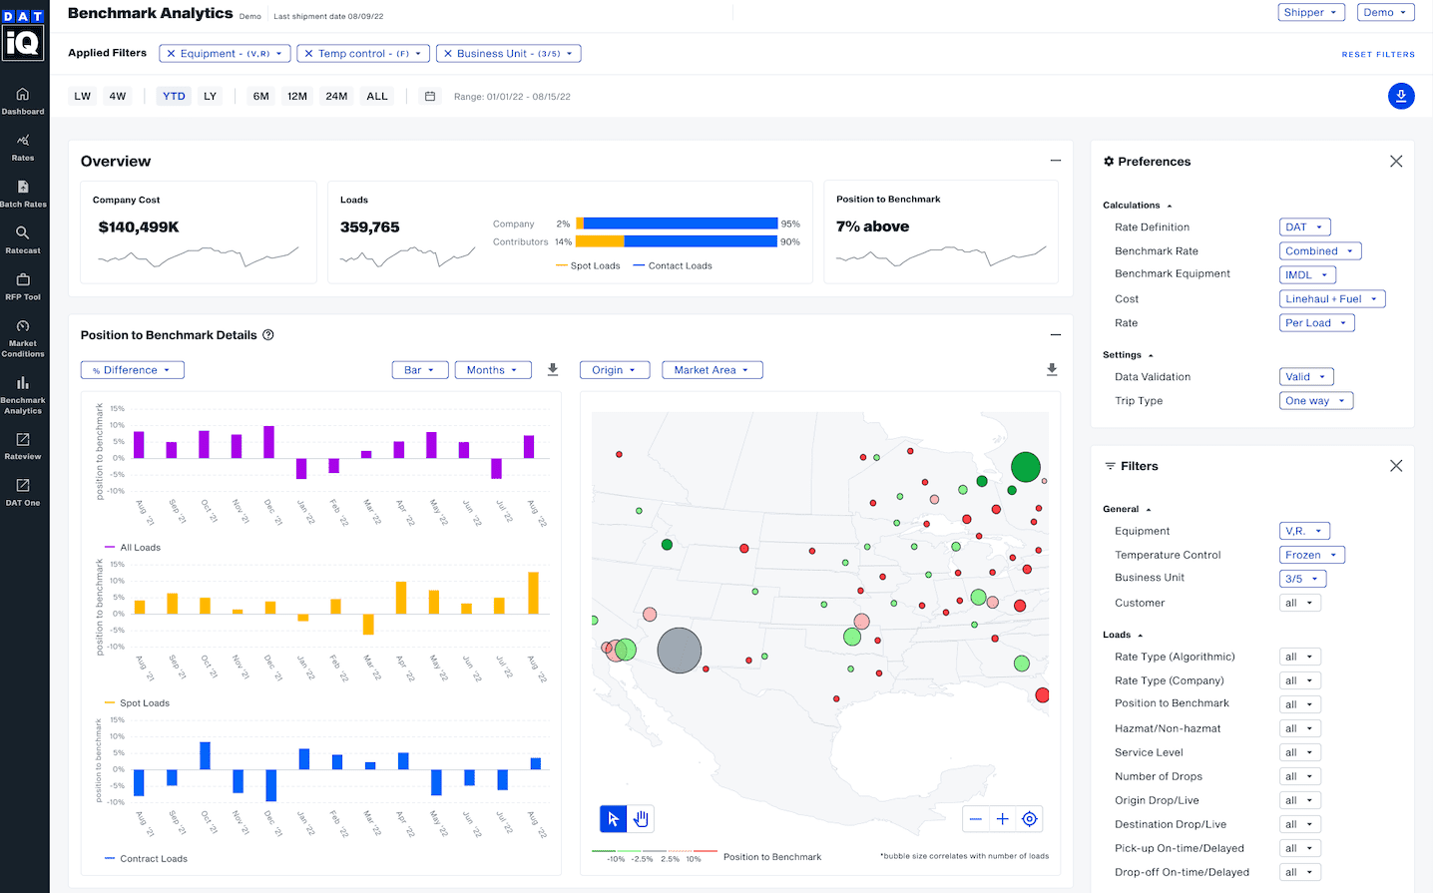Click the help icon beside Position to Benchmark Details
The width and height of the screenshot is (1433, 893).
(268, 335)
